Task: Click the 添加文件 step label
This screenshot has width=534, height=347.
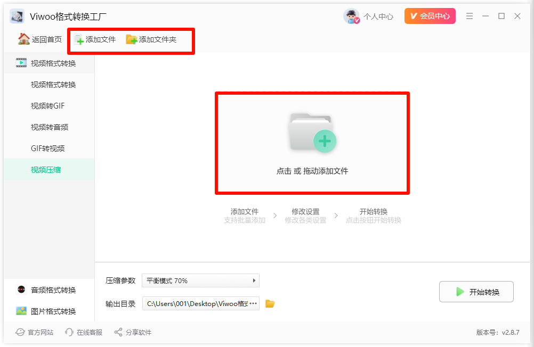Action: 245,211
